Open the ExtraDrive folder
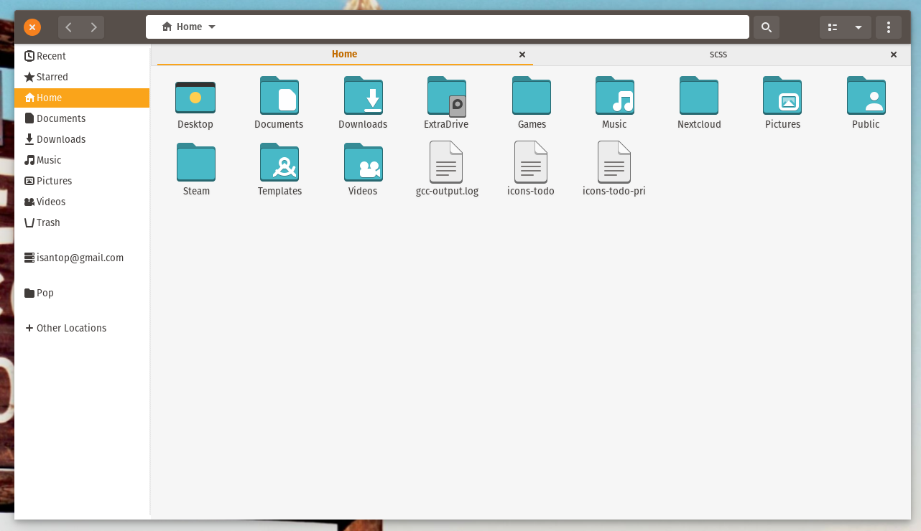921x531 pixels. (446, 97)
